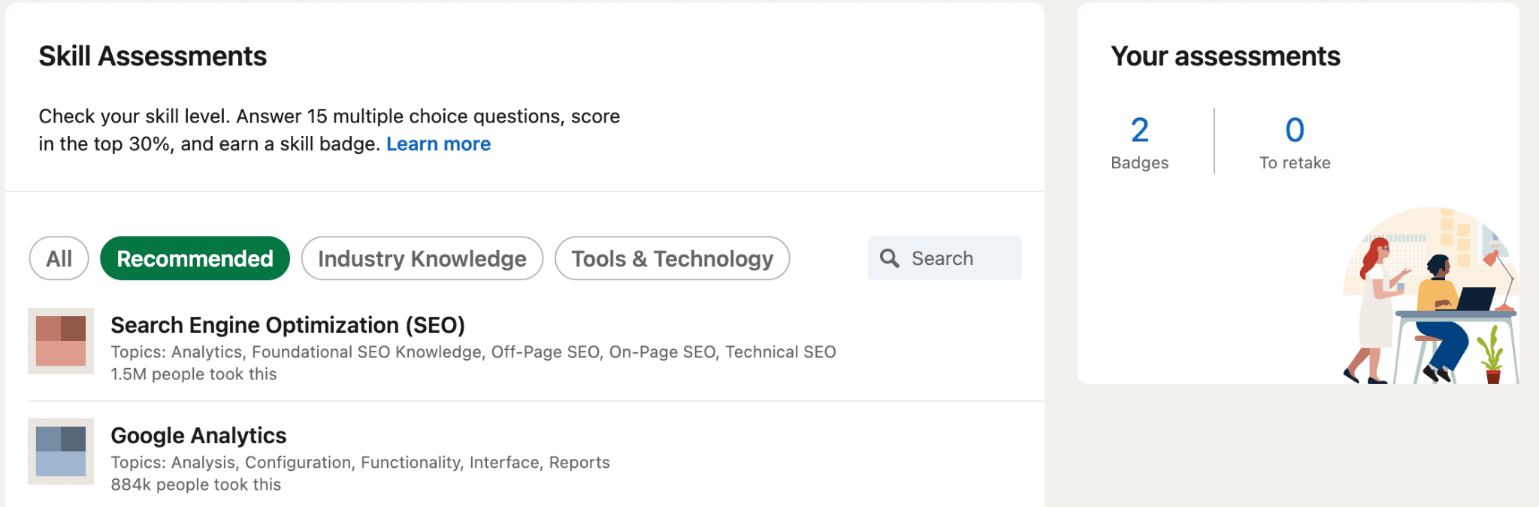The height and width of the screenshot is (507, 1539).
Task: Select the All filter pill
Action: pyautogui.click(x=59, y=258)
